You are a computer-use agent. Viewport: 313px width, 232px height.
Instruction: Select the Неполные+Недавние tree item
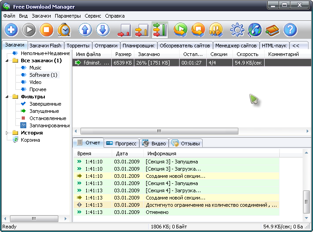45,53
